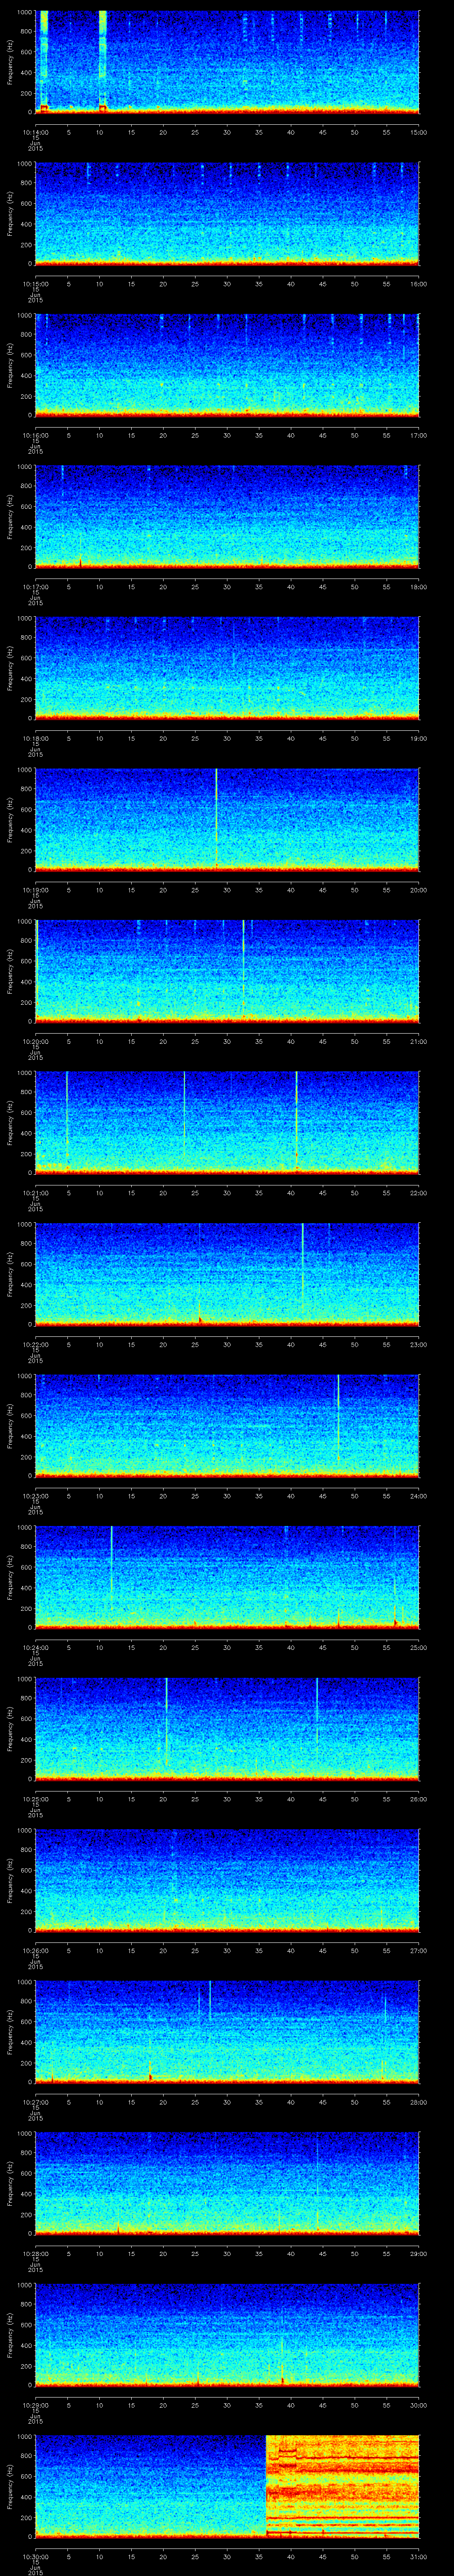Click the 17:00 end time label

pyautogui.click(x=418, y=435)
